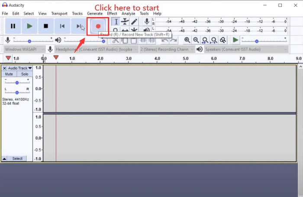The width and height of the screenshot is (303, 197).
Task: Start playback with the green Play button
Action: [29, 26]
